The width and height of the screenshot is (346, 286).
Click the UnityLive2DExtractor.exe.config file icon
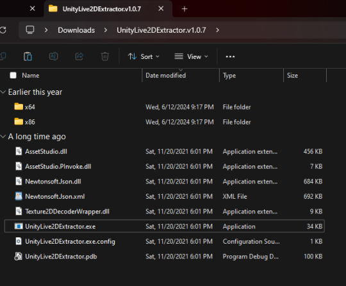19,241
